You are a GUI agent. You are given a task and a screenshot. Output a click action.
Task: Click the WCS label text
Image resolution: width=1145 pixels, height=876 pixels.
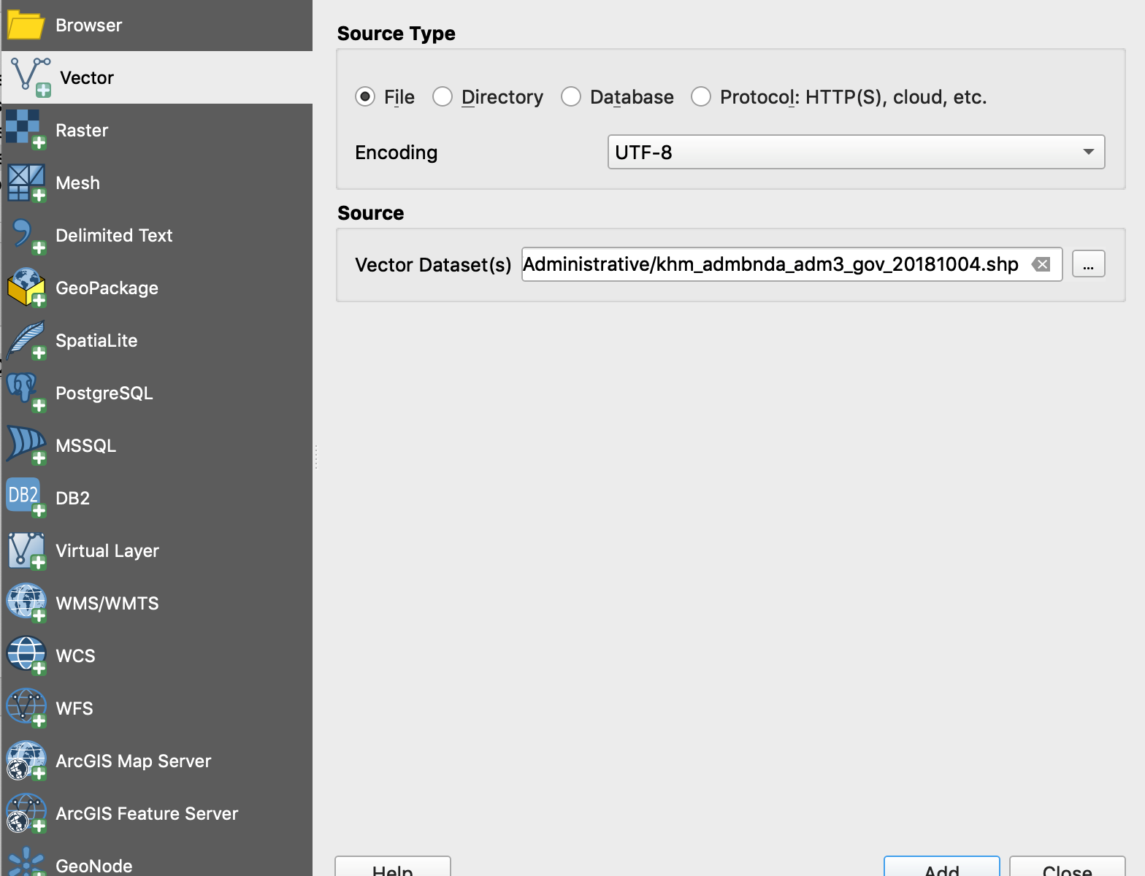(75, 656)
